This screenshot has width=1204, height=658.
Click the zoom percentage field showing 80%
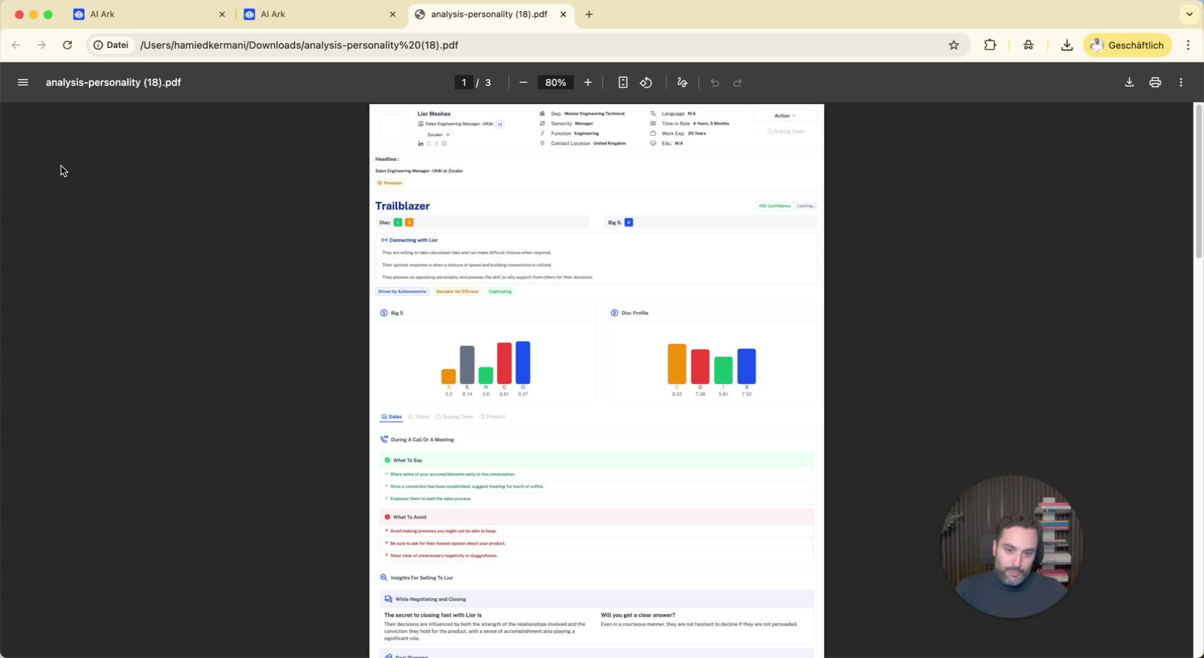click(x=555, y=82)
